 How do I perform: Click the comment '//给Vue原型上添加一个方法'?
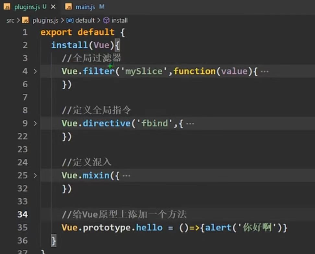coord(124,215)
